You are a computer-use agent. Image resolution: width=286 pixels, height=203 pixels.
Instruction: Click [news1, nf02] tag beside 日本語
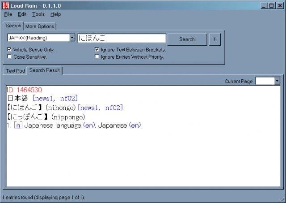coord(55,99)
